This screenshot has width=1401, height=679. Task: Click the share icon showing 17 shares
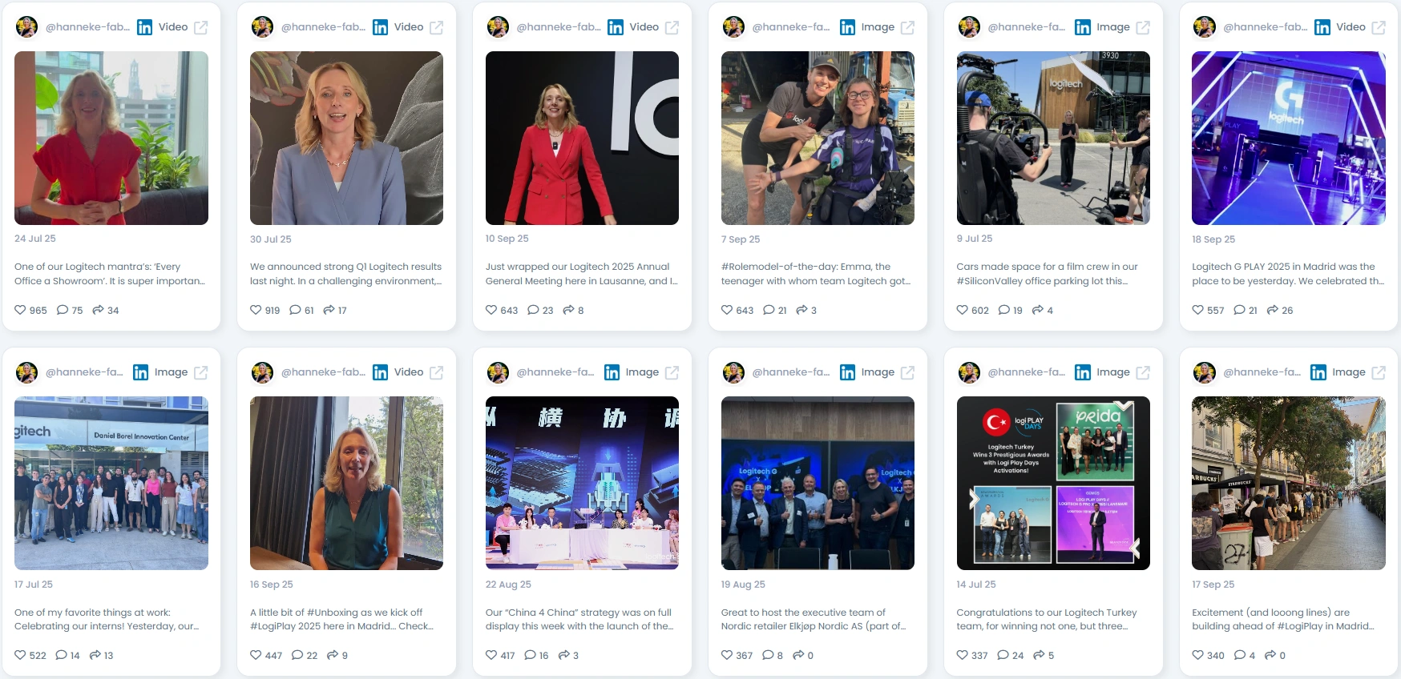pyautogui.click(x=329, y=310)
